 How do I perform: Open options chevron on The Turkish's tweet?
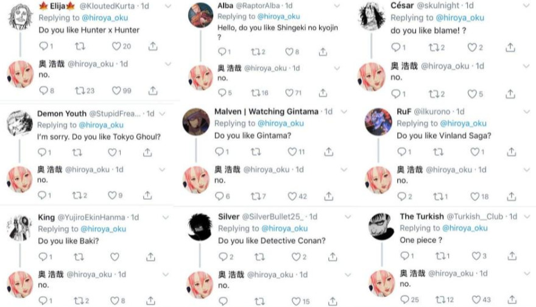(527, 216)
